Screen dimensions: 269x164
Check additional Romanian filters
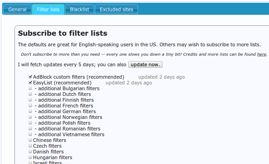point(30,129)
